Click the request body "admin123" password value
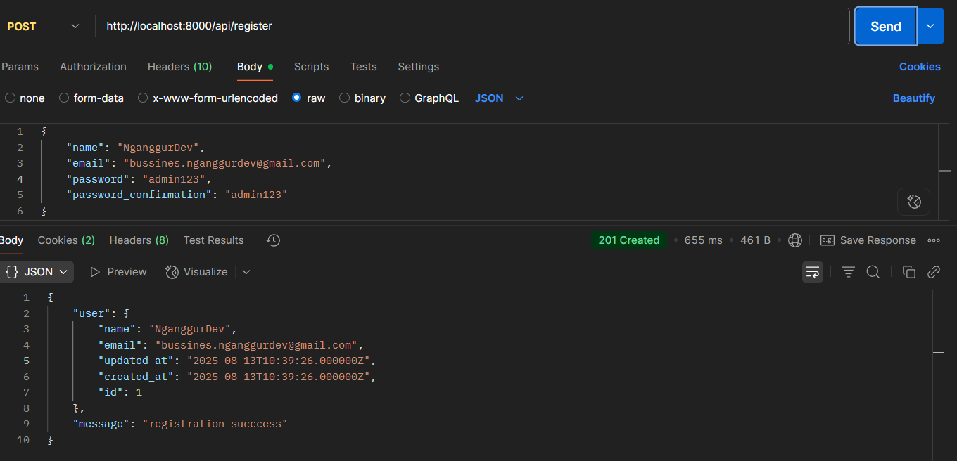 [x=174, y=179]
